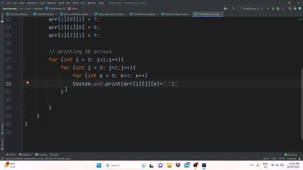This screenshot has height=170, width=303.
Task: Open File Explorer from taskbar
Action: point(169,165)
